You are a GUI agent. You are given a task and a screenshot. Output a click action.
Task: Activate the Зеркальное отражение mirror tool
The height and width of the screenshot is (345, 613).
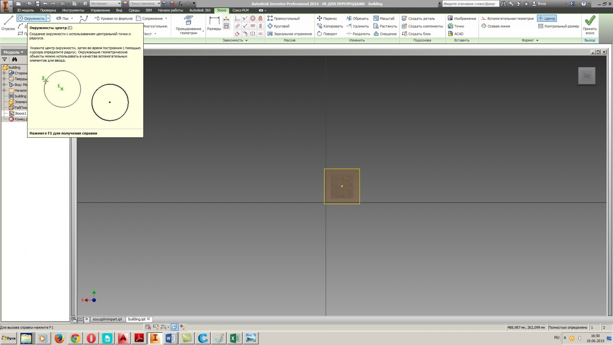pyautogui.click(x=289, y=34)
